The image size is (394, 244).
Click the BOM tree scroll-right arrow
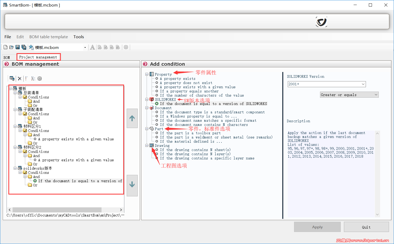click(121, 210)
